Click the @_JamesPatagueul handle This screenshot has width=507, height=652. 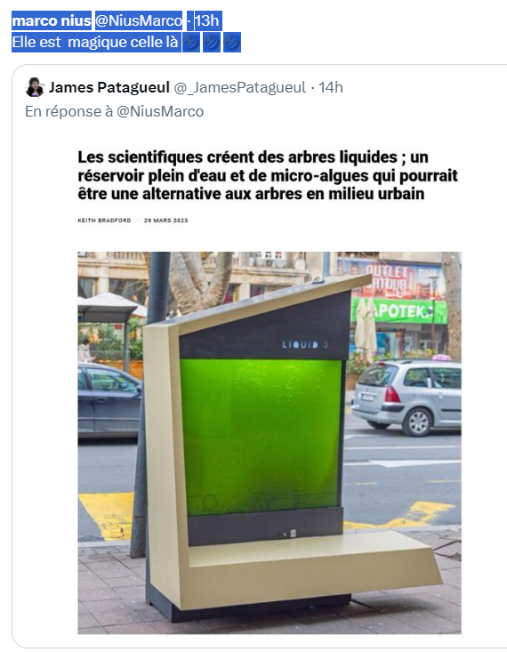point(239,87)
